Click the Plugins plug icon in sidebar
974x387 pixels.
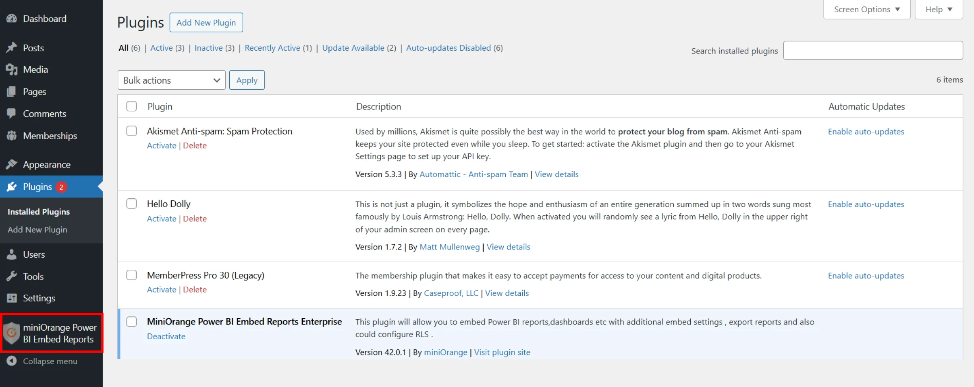pyautogui.click(x=12, y=187)
